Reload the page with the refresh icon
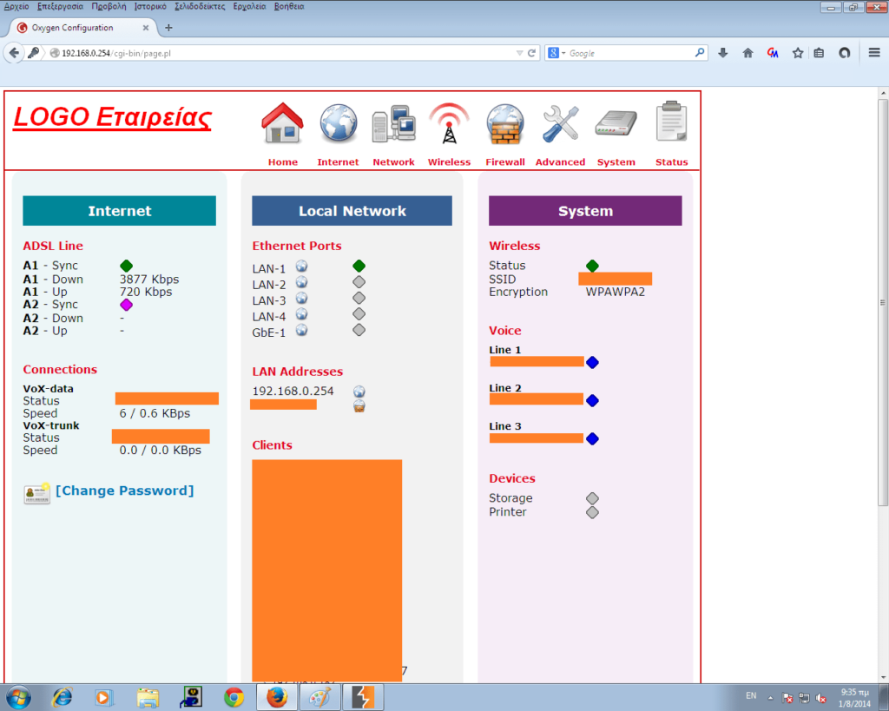This screenshot has height=711, width=889. pyautogui.click(x=532, y=53)
